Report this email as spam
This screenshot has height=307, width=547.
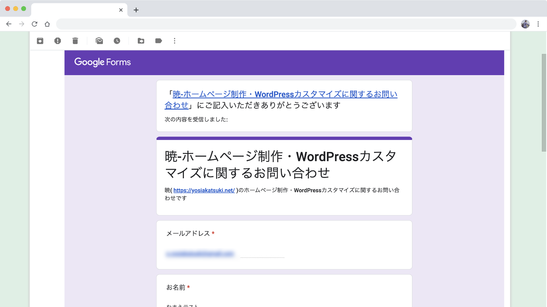57,41
